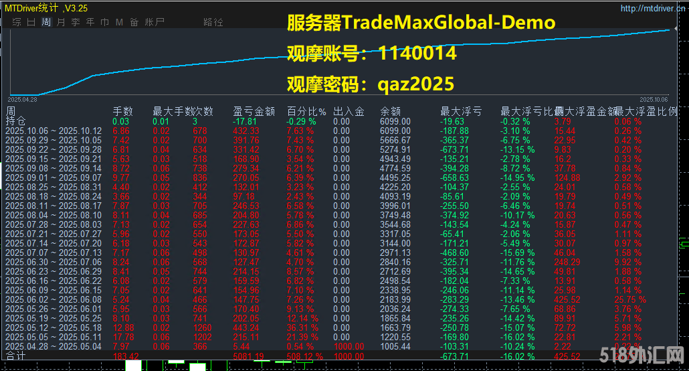The image size is (689, 371).
Task: Click floating profit ratio 25.75 % cell
Action: pos(630,300)
